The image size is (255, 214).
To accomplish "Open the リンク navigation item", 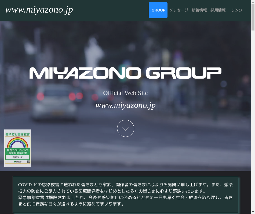I will point(237,10).
